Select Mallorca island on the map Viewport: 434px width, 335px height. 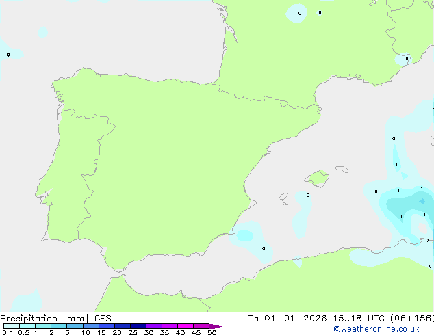[x=317, y=178]
